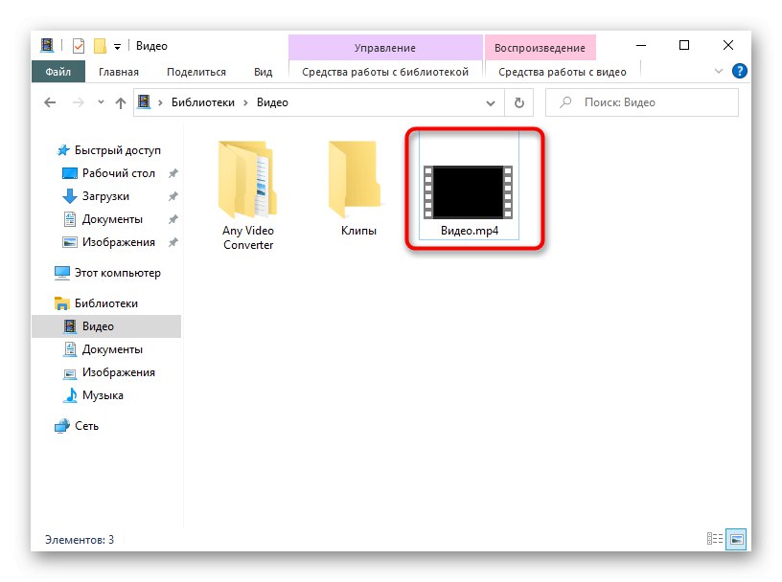
Task: Refresh the current folder view
Action: point(517,102)
